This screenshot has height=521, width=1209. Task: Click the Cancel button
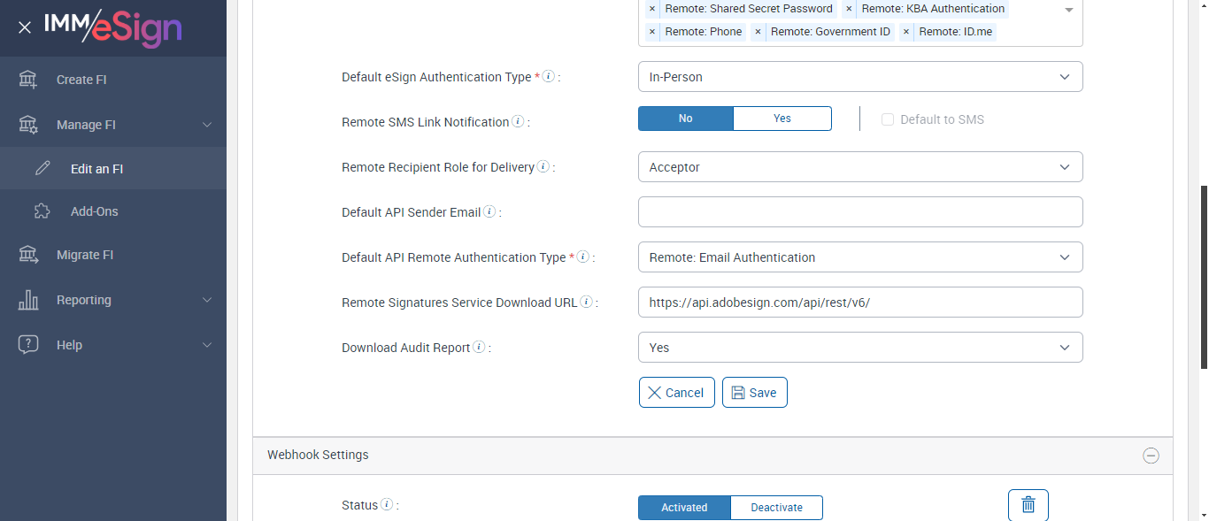(x=676, y=393)
